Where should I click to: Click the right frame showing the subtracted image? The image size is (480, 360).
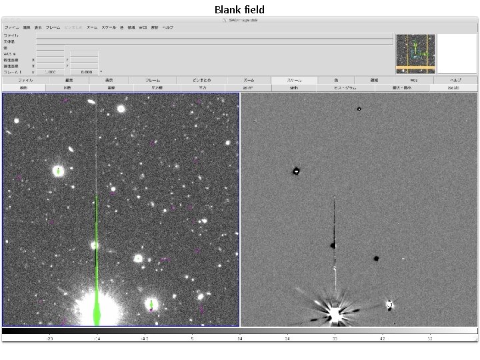[359, 209]
